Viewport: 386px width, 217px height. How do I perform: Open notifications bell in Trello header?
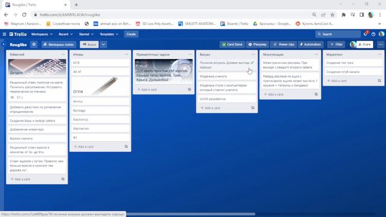click(x=365, y=34)
